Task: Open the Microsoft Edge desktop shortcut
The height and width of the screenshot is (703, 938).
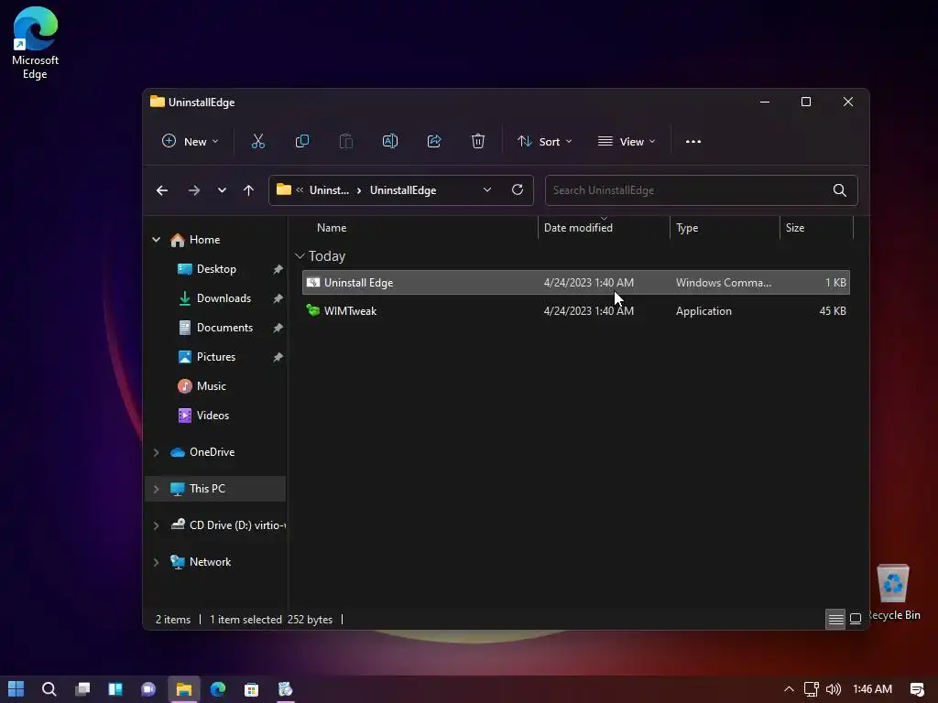Action: pyautogui.click(x=35, y=43)
